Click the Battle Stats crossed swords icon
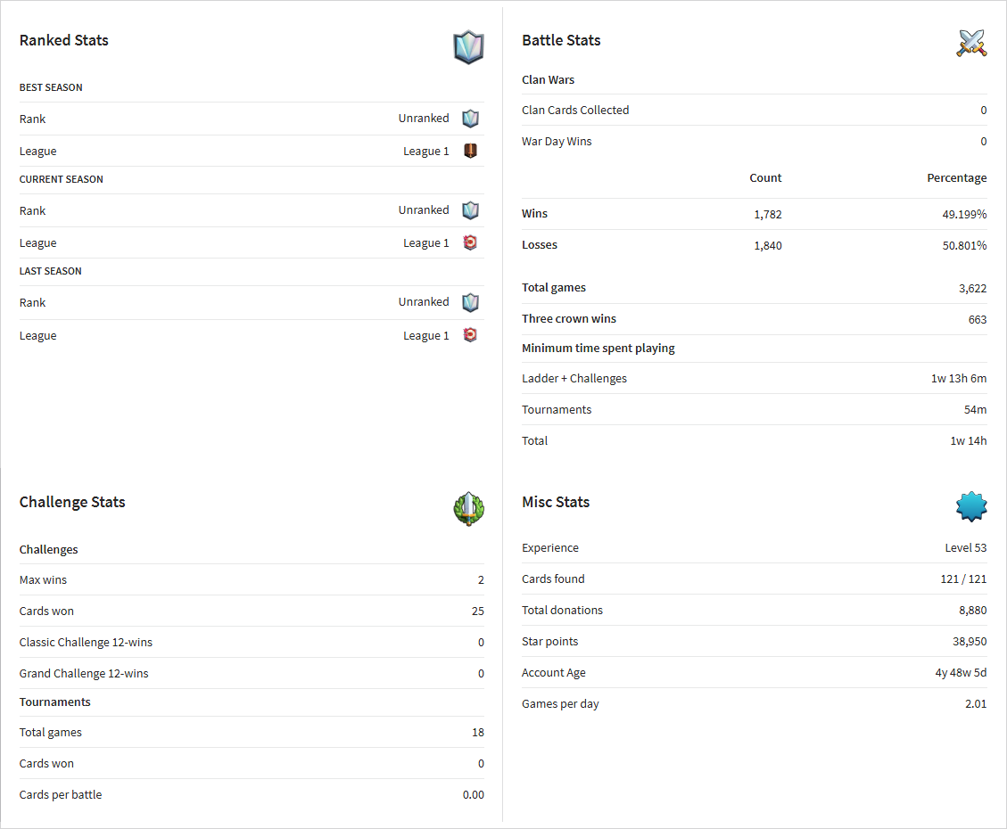1007x829 pixels. 971,43
